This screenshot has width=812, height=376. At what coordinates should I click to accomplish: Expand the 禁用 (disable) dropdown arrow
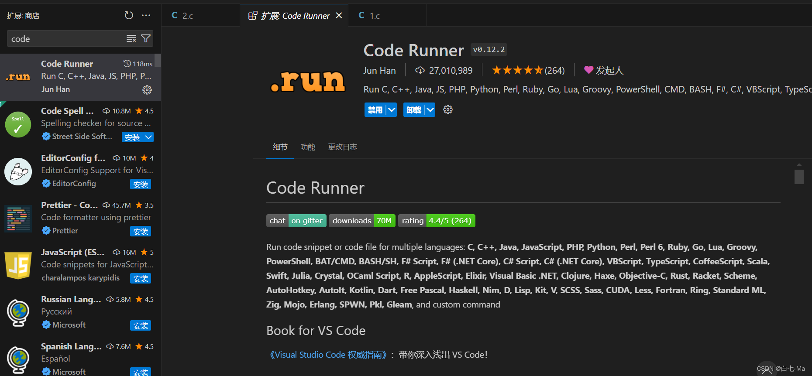[x=392, y=110]
